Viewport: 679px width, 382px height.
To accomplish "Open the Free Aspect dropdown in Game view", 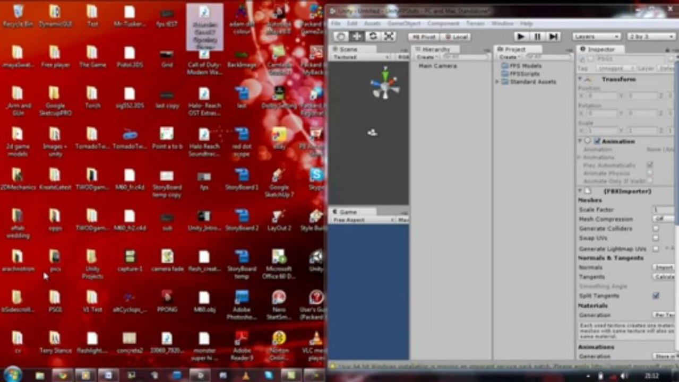I will point(363,220).
